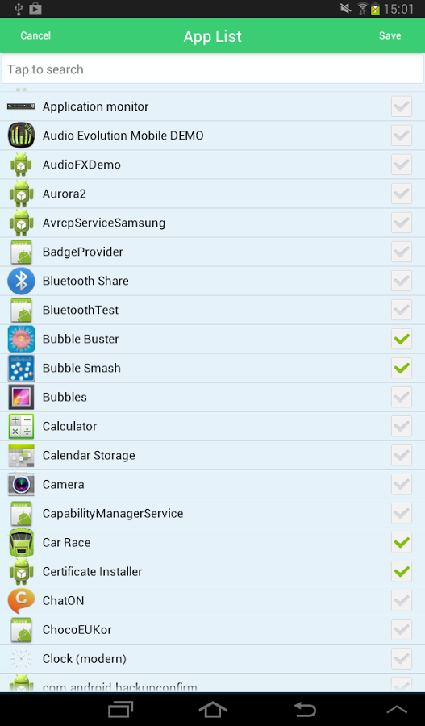Tap the Car Race app icon
This screenshot has width=425, height=726.
pos(21,543)
